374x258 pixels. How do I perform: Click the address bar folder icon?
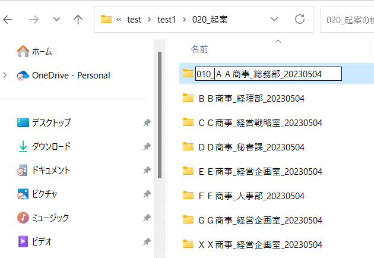[106, 19]
